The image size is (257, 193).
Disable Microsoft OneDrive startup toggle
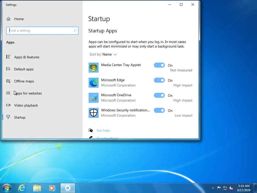tap(159, 95)
